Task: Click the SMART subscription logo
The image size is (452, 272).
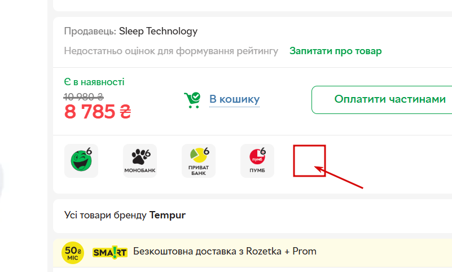Action: pos(110,252)
